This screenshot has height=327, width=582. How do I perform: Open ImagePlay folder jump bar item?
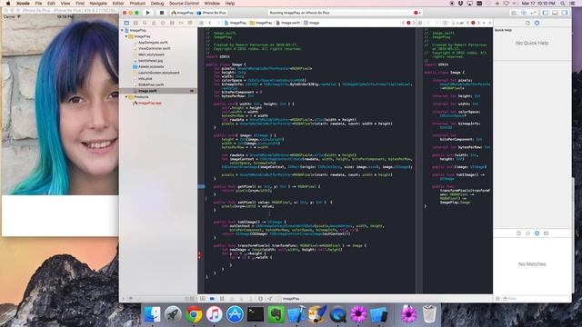pos(261,23)
